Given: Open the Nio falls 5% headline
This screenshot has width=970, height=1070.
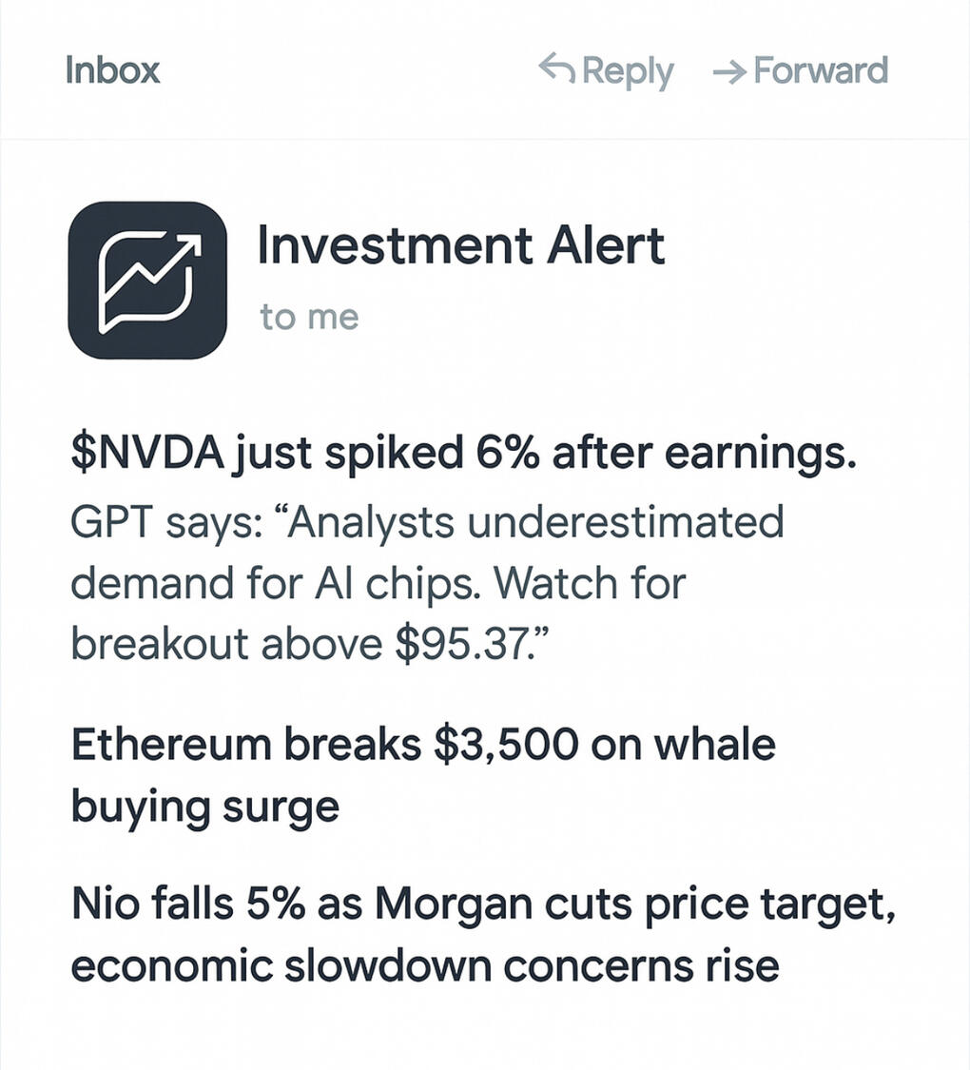Looking at the screenshot, I should point(483,904).
